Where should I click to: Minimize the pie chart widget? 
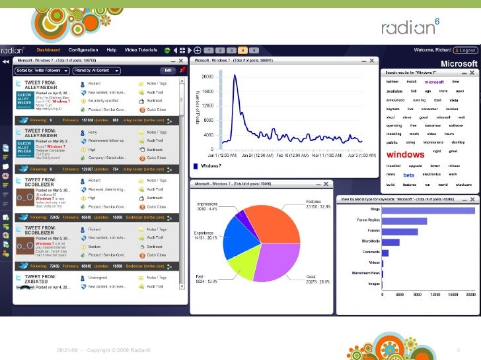318,185
